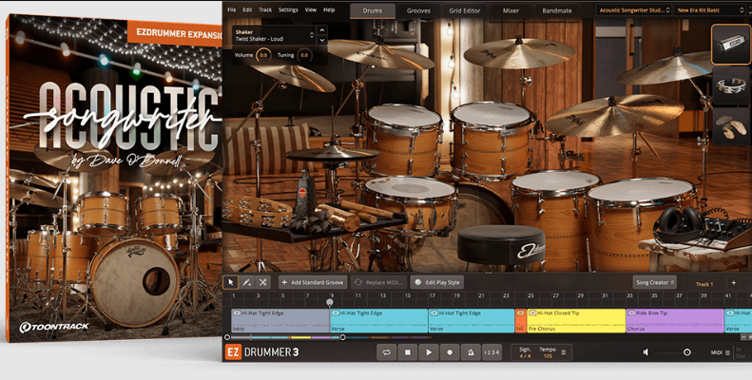Open the File menu
The width and height of the screenshot is (752, 380).
click(232, 9)
